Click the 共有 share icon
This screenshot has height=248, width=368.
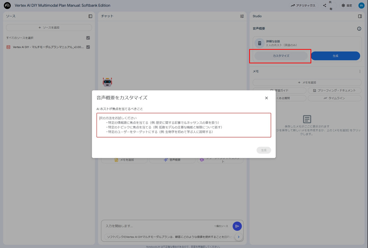click(325, 5)
